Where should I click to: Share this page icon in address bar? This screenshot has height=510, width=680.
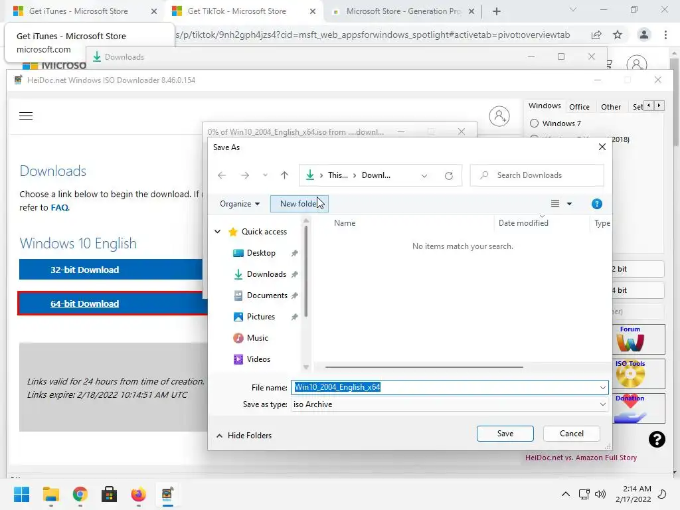pos(596,35)
